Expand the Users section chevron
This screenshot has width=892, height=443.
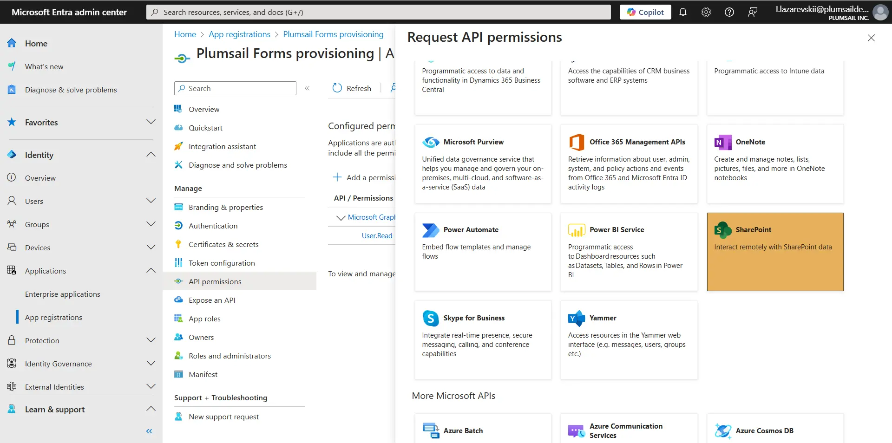pyautogui.click(x=151, y=201)
